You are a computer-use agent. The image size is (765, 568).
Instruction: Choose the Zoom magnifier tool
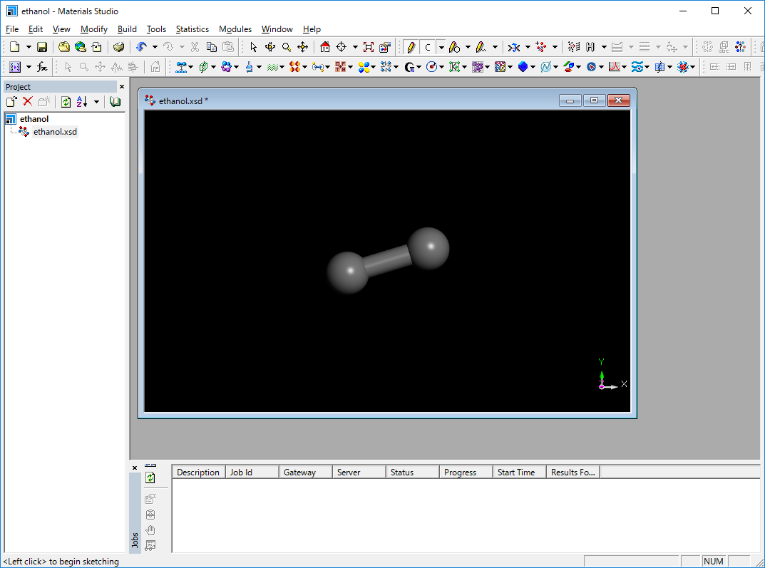coord(286,47)
